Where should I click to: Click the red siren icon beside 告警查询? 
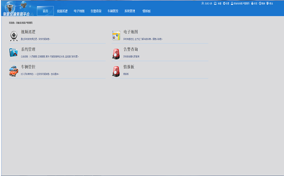point(116,54)
